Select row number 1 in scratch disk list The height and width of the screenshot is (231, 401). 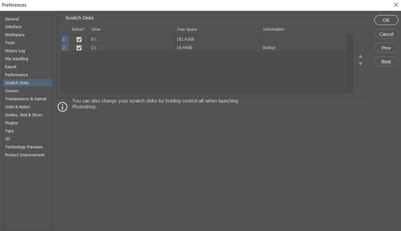tap(65, 39)
